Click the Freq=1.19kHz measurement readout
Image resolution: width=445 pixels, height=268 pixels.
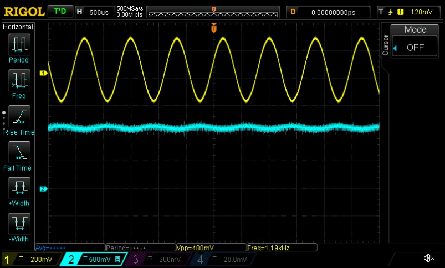tap(282, 248)
